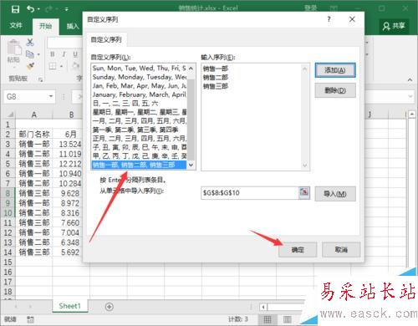Select the 第一季, 第二季 list entry
The height and width of the screenshot is (326, 418).
139,130
